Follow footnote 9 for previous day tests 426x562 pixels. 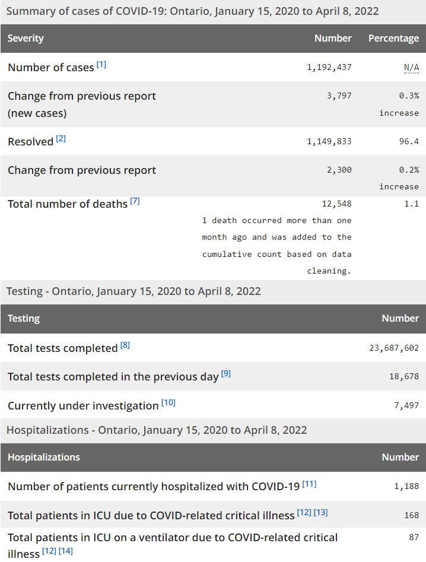point(226,373)
